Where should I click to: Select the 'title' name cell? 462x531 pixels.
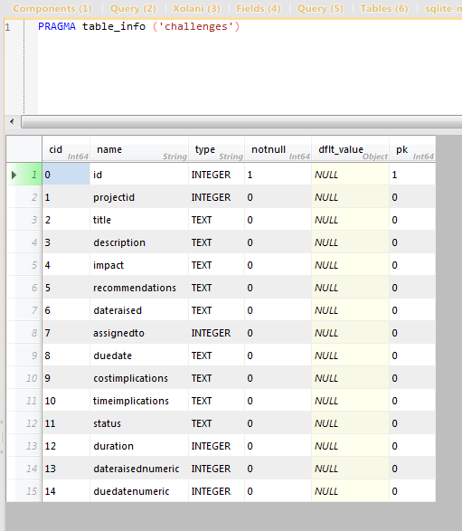coord(139,220)
